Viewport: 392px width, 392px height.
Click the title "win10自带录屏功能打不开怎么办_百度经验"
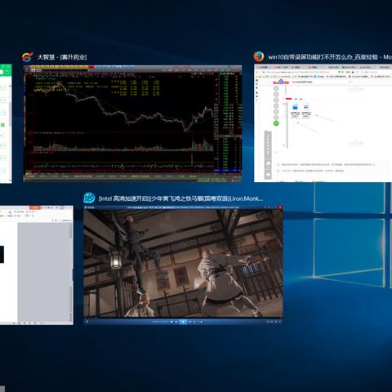click(323, 57)
